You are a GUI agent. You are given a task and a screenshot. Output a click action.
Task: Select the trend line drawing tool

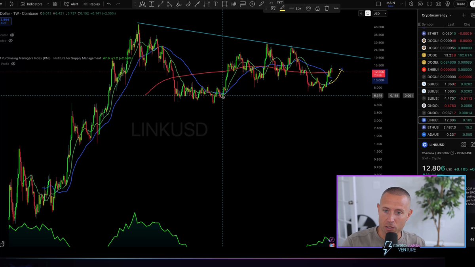(160, 4)
